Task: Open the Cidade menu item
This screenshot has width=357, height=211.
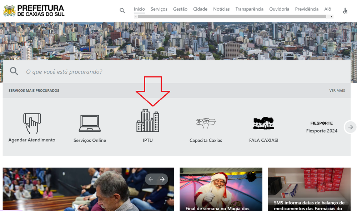Action: 200,9
